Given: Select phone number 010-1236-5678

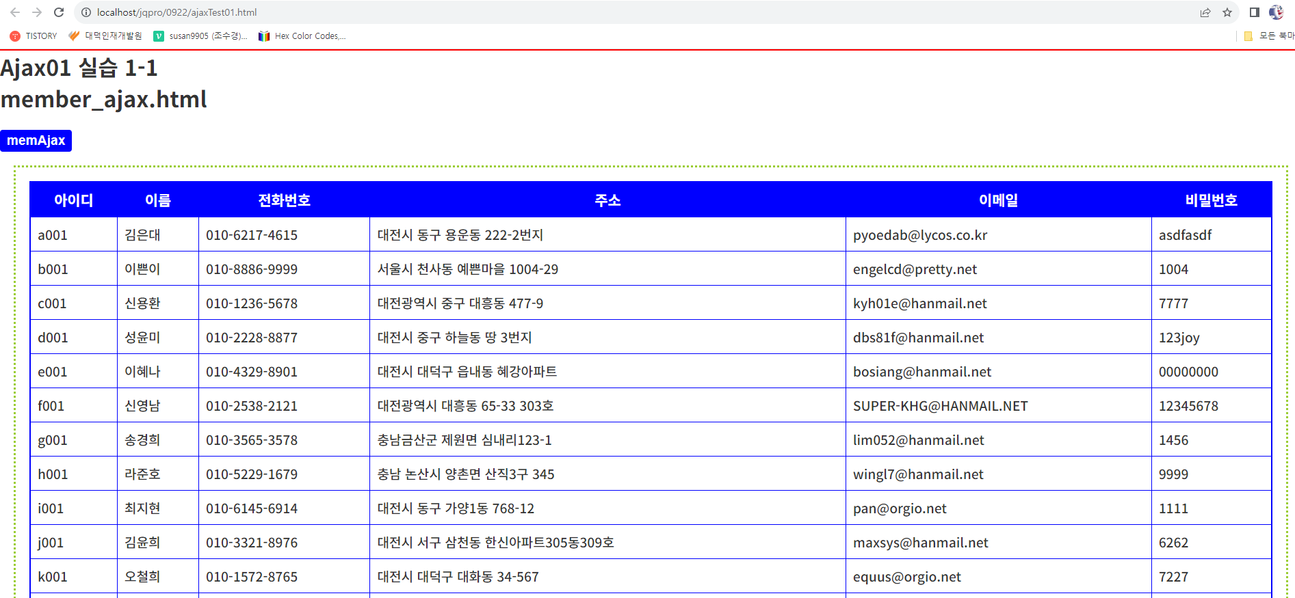Looking at the screenshot, I should 252,303.
